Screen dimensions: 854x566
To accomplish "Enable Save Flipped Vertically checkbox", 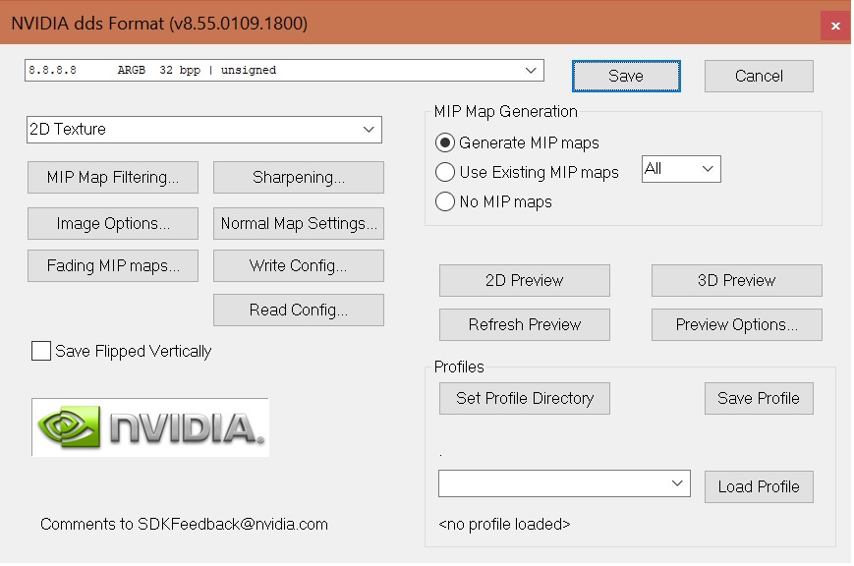I will tap(41, 351).
